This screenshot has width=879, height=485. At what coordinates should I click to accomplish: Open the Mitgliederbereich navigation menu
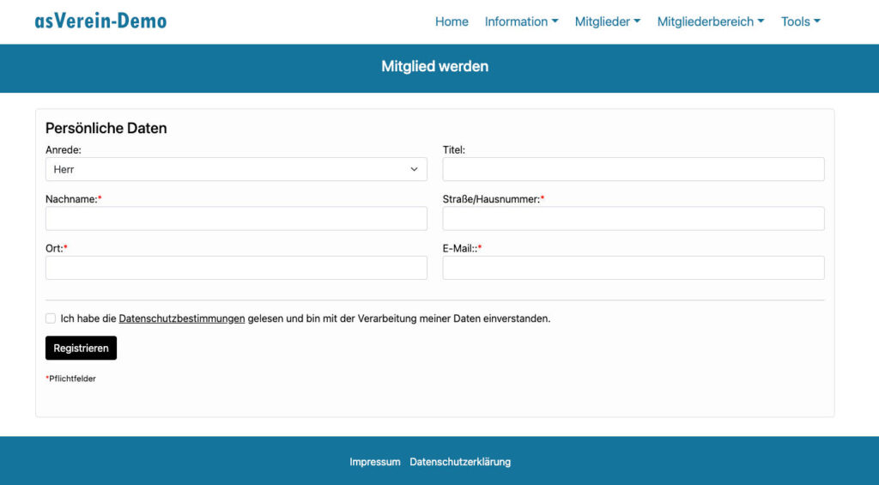click(710, 21)
